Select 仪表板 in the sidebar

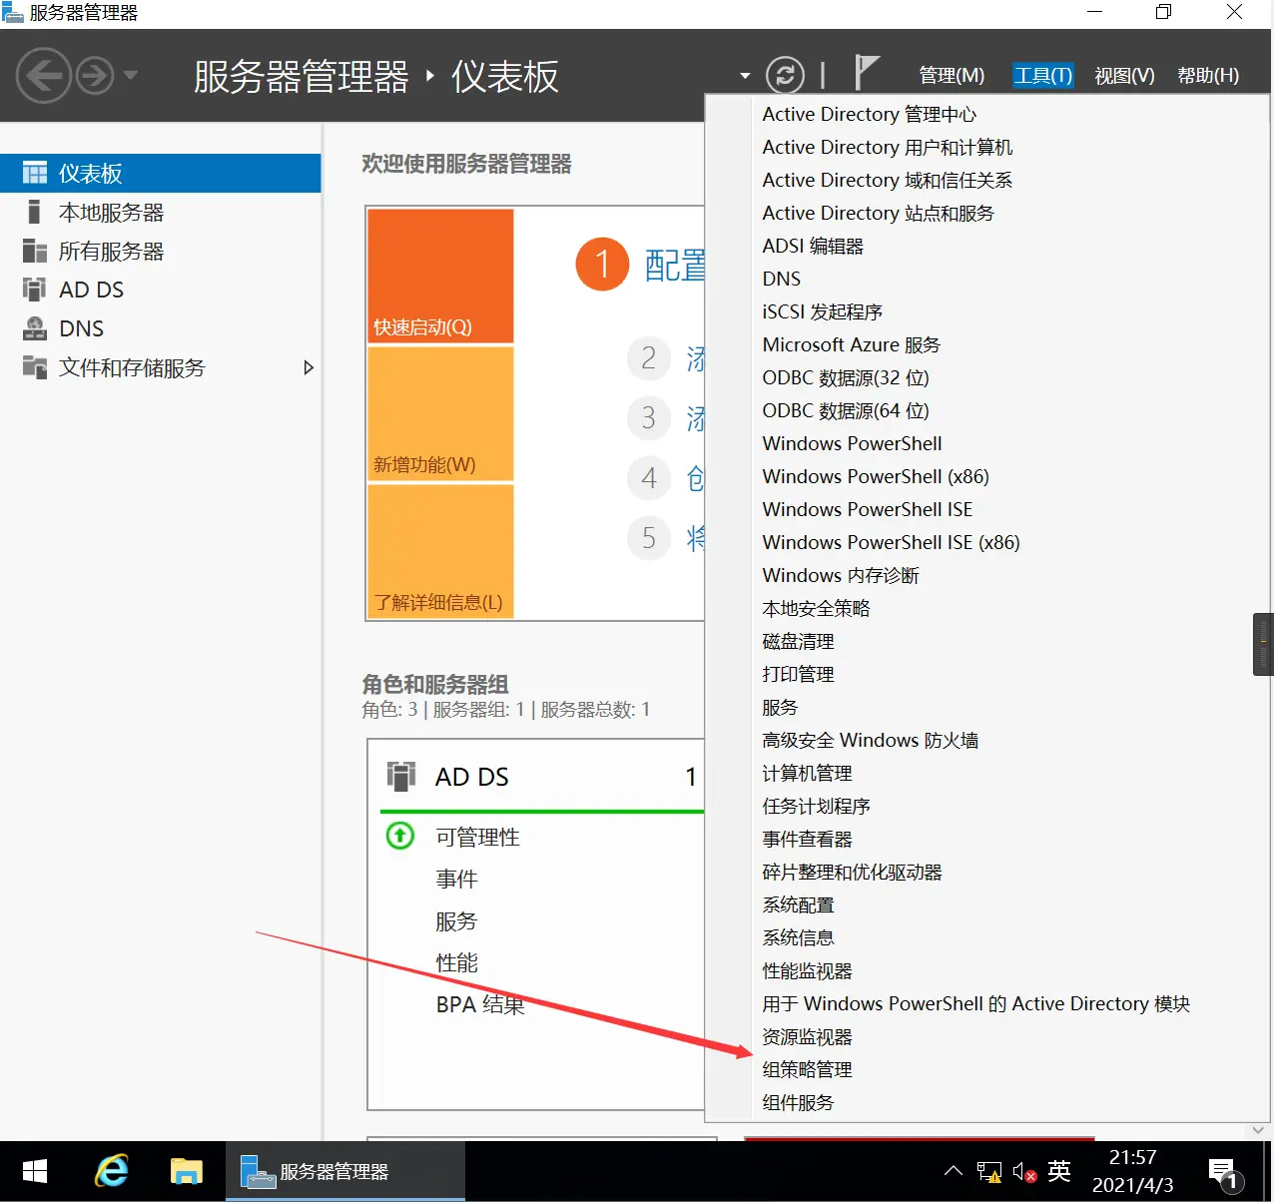(x=161, y=173)
